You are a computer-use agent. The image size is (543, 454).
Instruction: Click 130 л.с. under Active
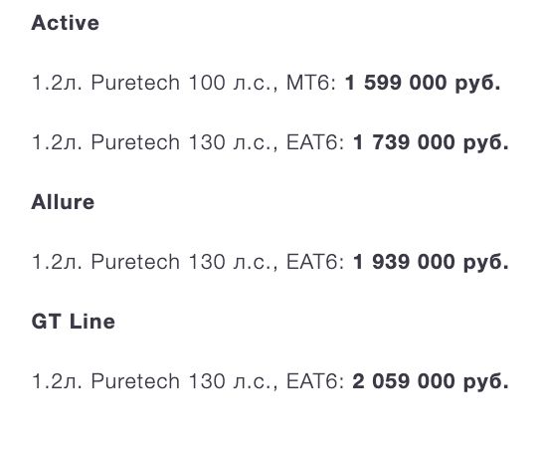click(231, 142)
